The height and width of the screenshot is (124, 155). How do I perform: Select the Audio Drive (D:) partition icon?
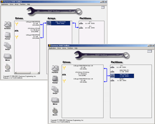click(x=112, y=71)
